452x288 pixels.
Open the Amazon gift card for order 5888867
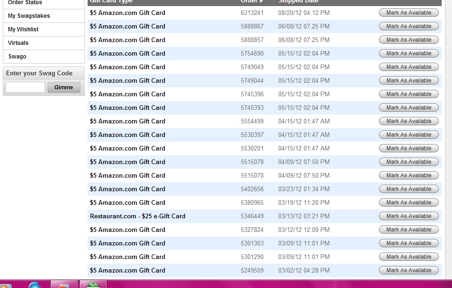click(127, 27)
